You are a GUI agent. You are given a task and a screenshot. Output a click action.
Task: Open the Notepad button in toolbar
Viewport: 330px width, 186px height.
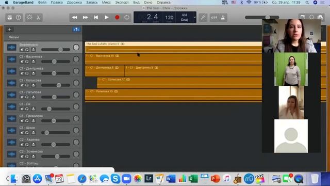[303, 17]
